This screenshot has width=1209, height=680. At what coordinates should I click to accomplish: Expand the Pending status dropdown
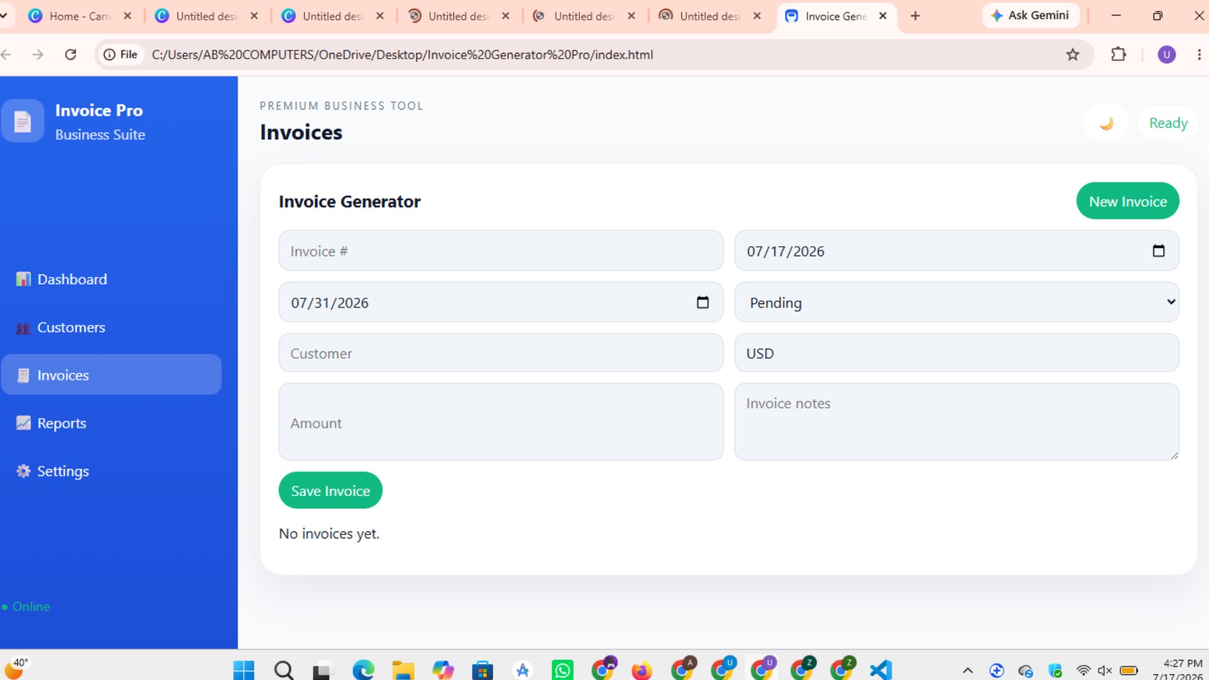956,302
